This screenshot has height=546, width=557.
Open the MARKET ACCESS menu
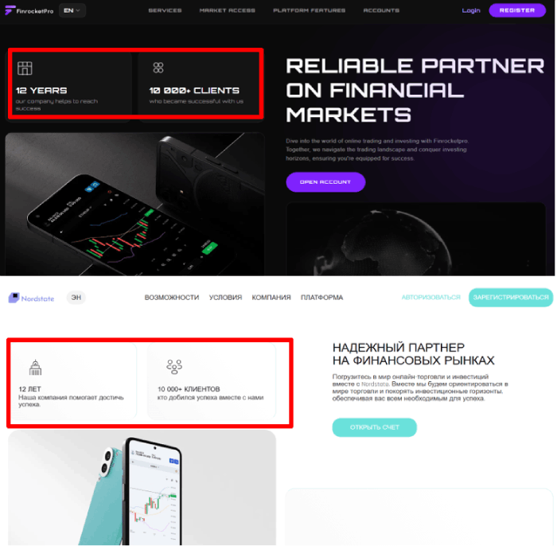click(228, 10)
